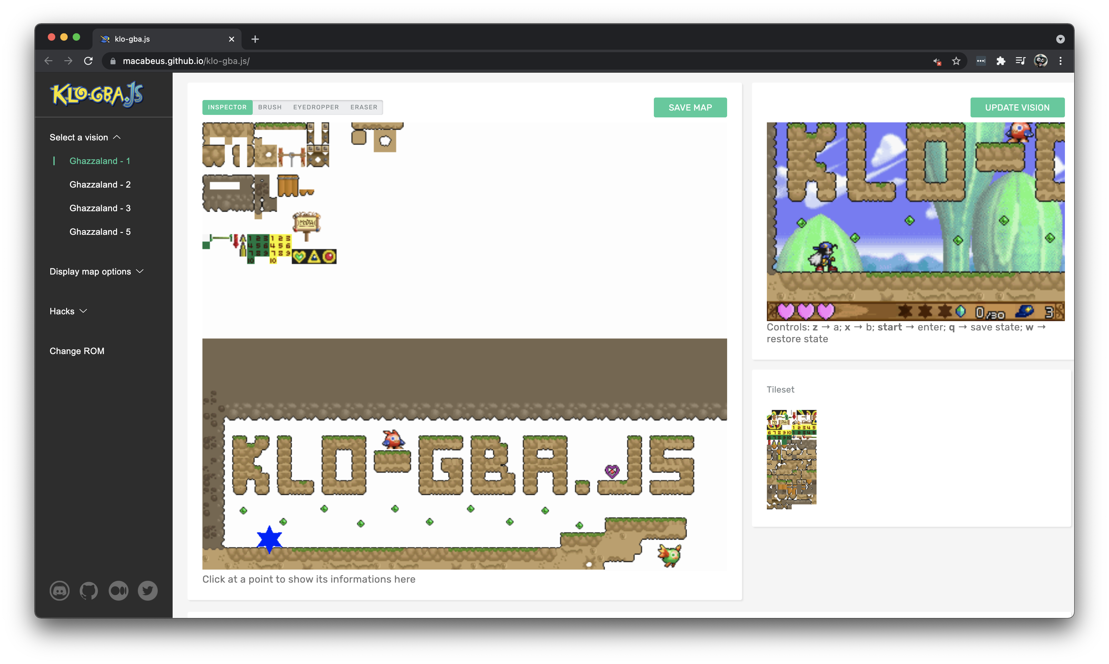
Task: Click the Tileset thumbnail image
Action: [791, 459]
